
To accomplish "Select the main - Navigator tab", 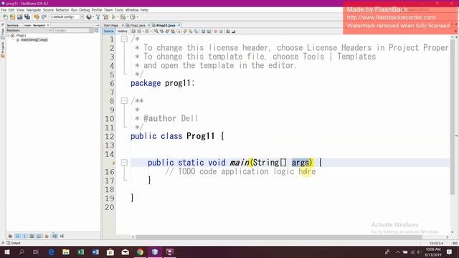I will pos(35,26).
